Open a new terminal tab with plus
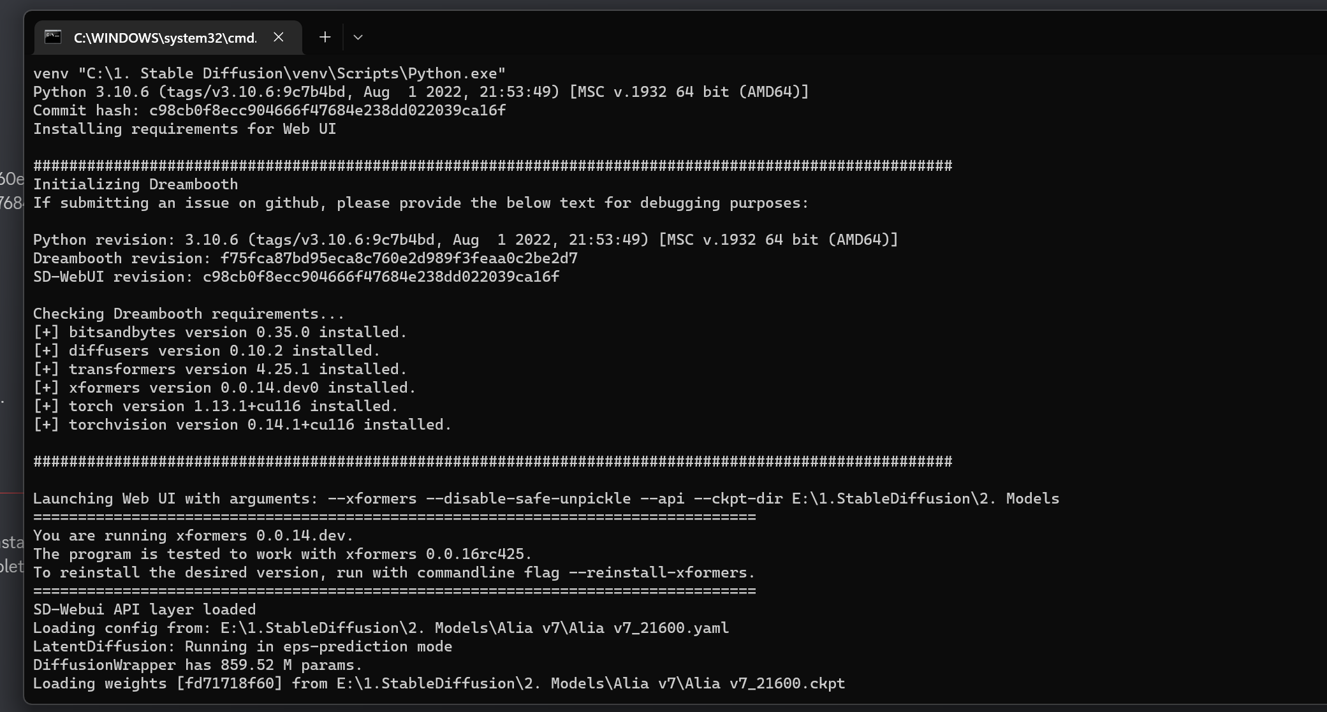 click(325, 37)
